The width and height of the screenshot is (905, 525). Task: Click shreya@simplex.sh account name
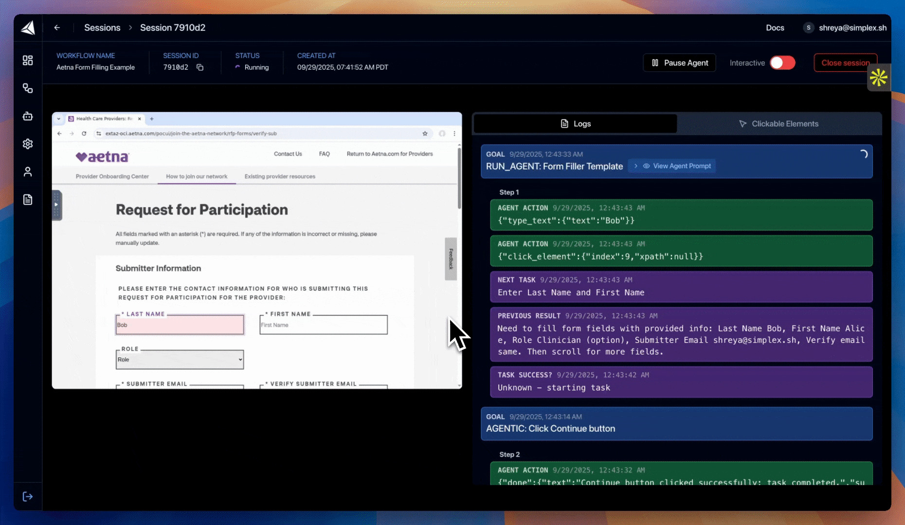(852, 28)
